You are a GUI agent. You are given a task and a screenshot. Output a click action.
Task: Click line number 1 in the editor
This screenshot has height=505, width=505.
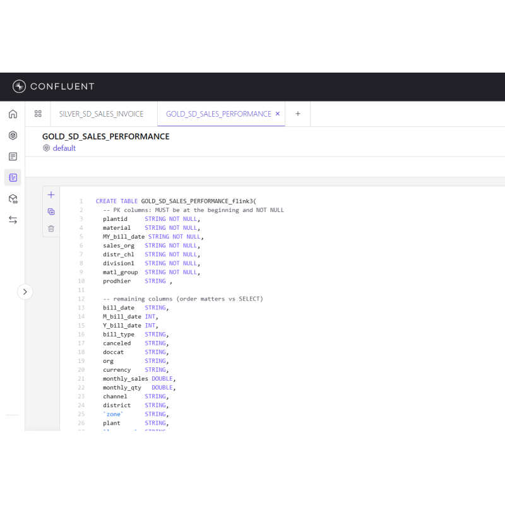pyautogui.click(x=82, y=201)
